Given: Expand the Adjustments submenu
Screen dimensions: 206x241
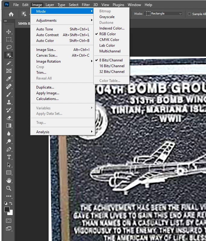Looking at the screenshot, I should point(62,20).
